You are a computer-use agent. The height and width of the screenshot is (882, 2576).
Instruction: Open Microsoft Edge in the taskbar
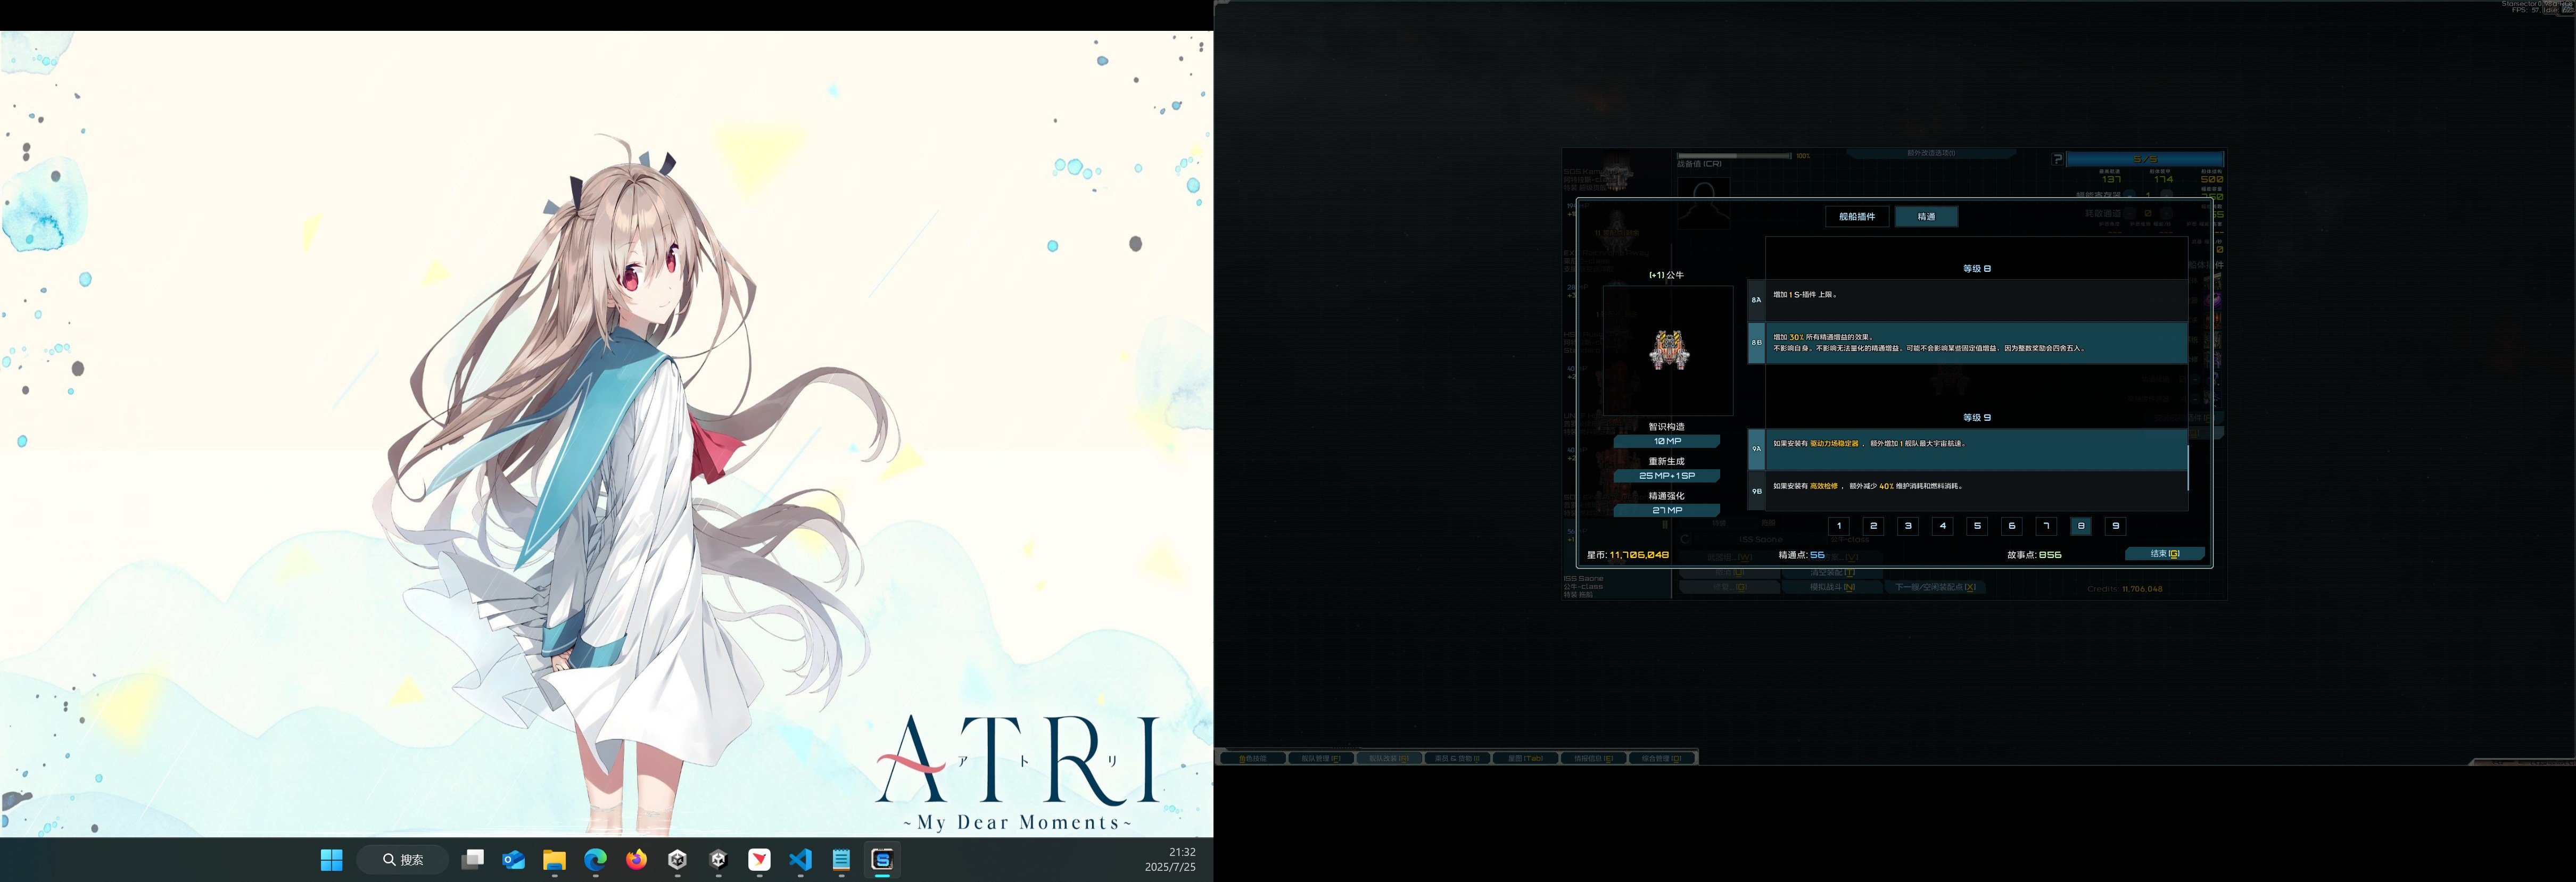pos(595,860)
